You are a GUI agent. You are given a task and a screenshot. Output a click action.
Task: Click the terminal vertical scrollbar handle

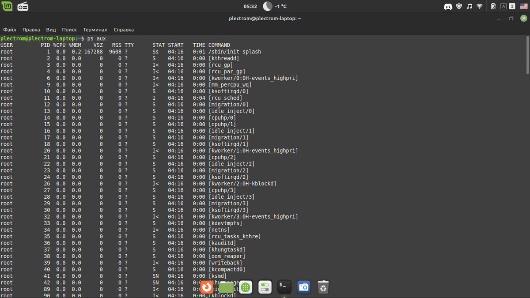click(x=527, y=55)
